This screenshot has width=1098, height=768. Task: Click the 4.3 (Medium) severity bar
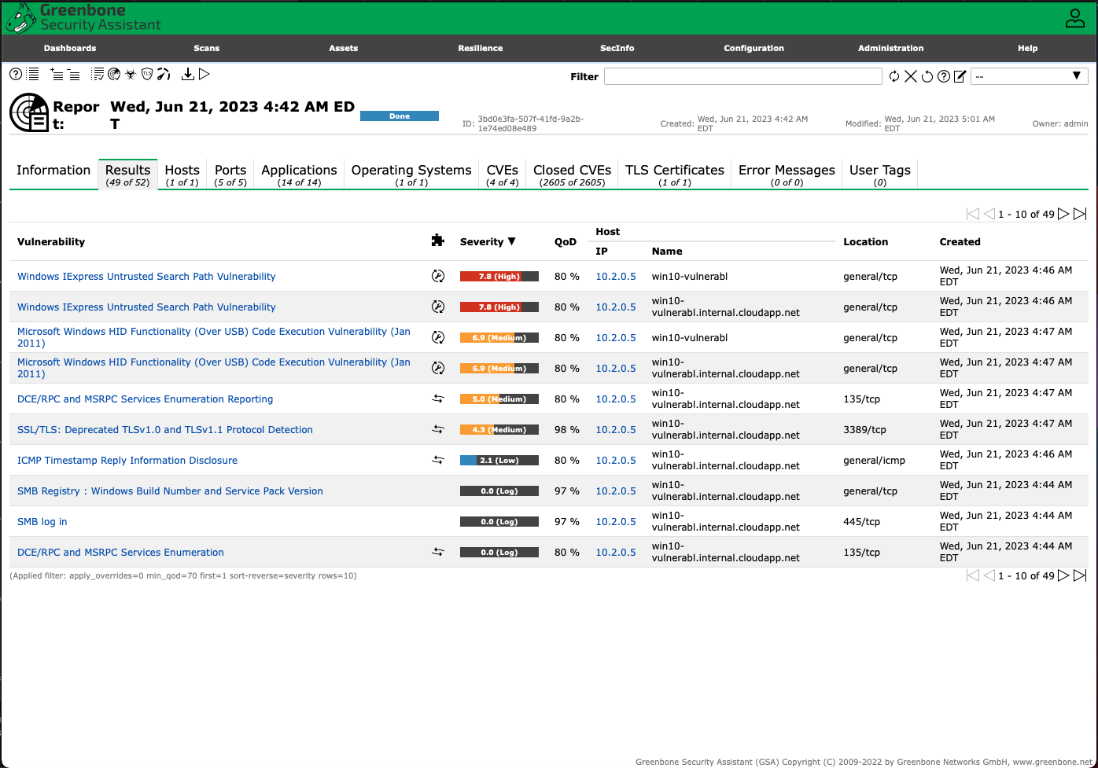tap(499, 430)
